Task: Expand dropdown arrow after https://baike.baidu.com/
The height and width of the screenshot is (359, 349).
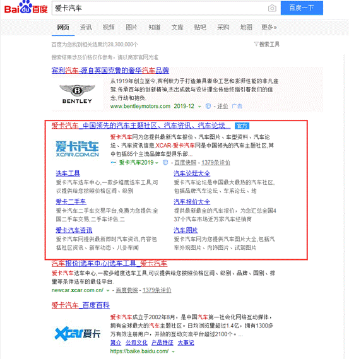Action: (173, 351)
